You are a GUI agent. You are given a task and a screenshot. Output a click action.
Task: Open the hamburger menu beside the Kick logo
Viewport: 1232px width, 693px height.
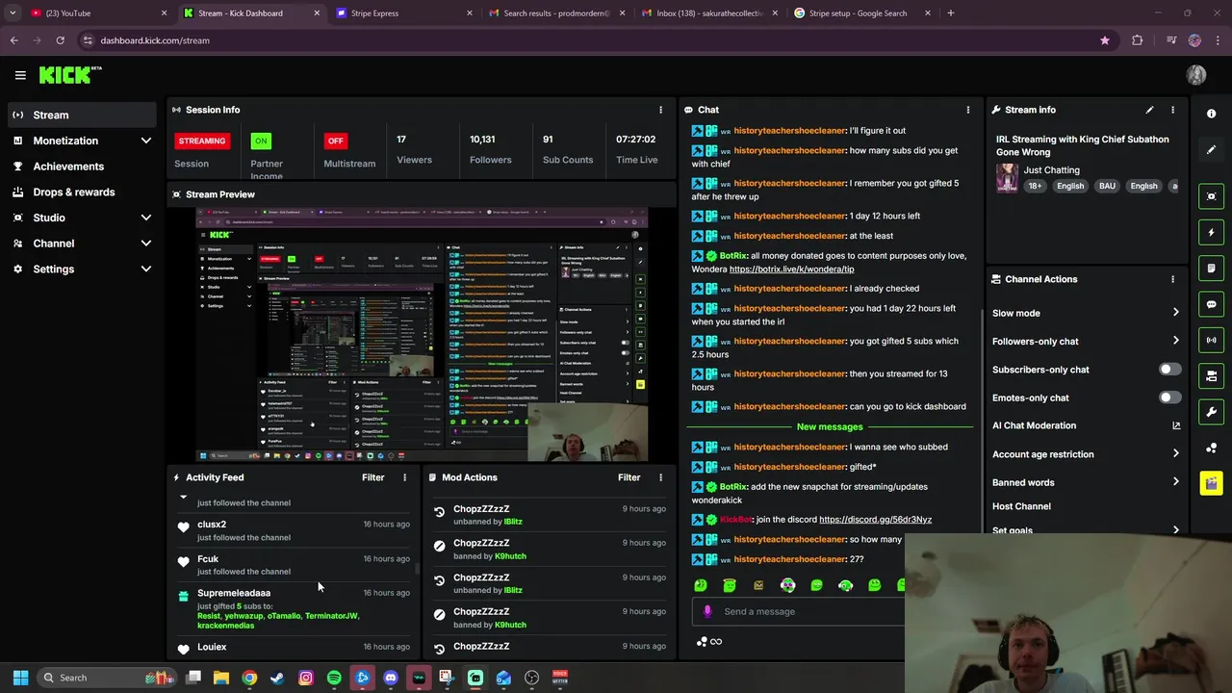point(20,75)
